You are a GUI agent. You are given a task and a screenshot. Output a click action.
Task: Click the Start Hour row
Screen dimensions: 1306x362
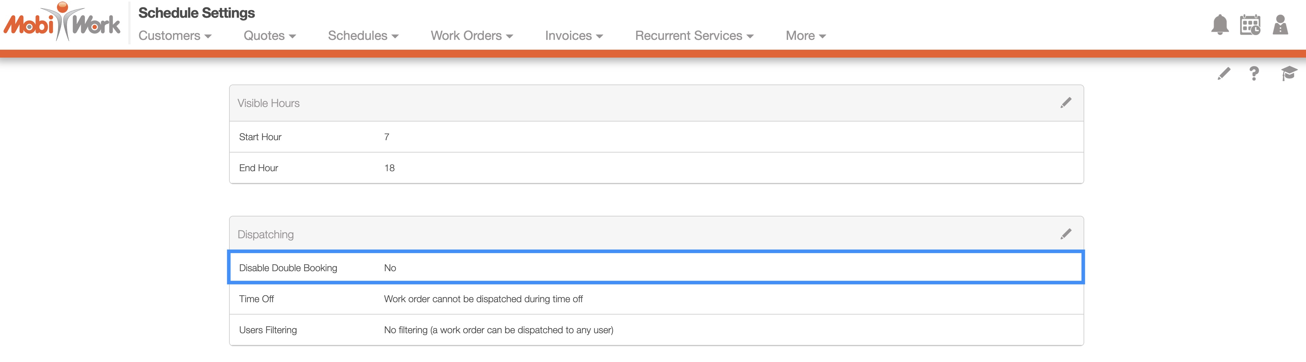pos(656,137)
